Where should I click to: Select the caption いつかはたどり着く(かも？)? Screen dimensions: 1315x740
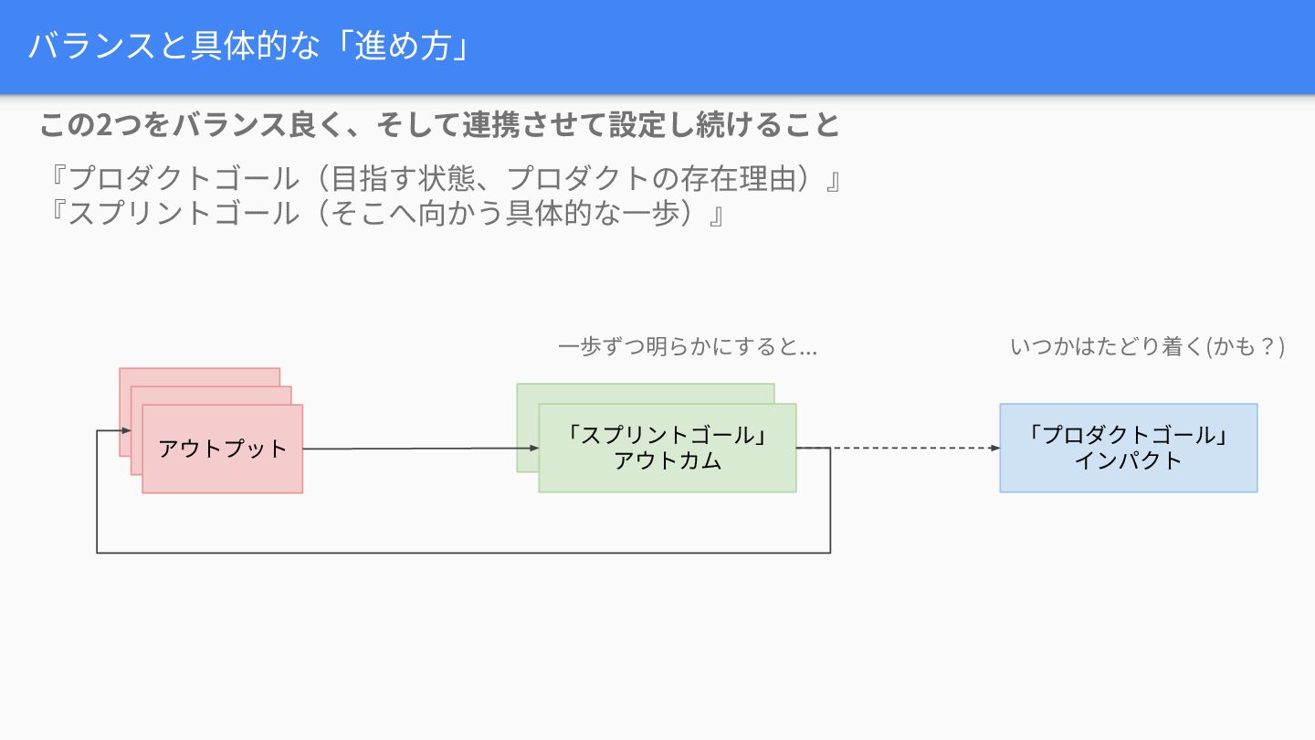(1147, 347)
